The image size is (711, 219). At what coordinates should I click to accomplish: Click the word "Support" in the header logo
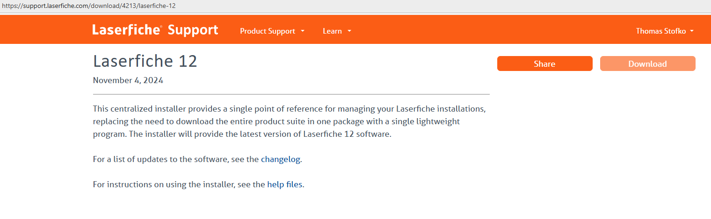click(193, 30)
